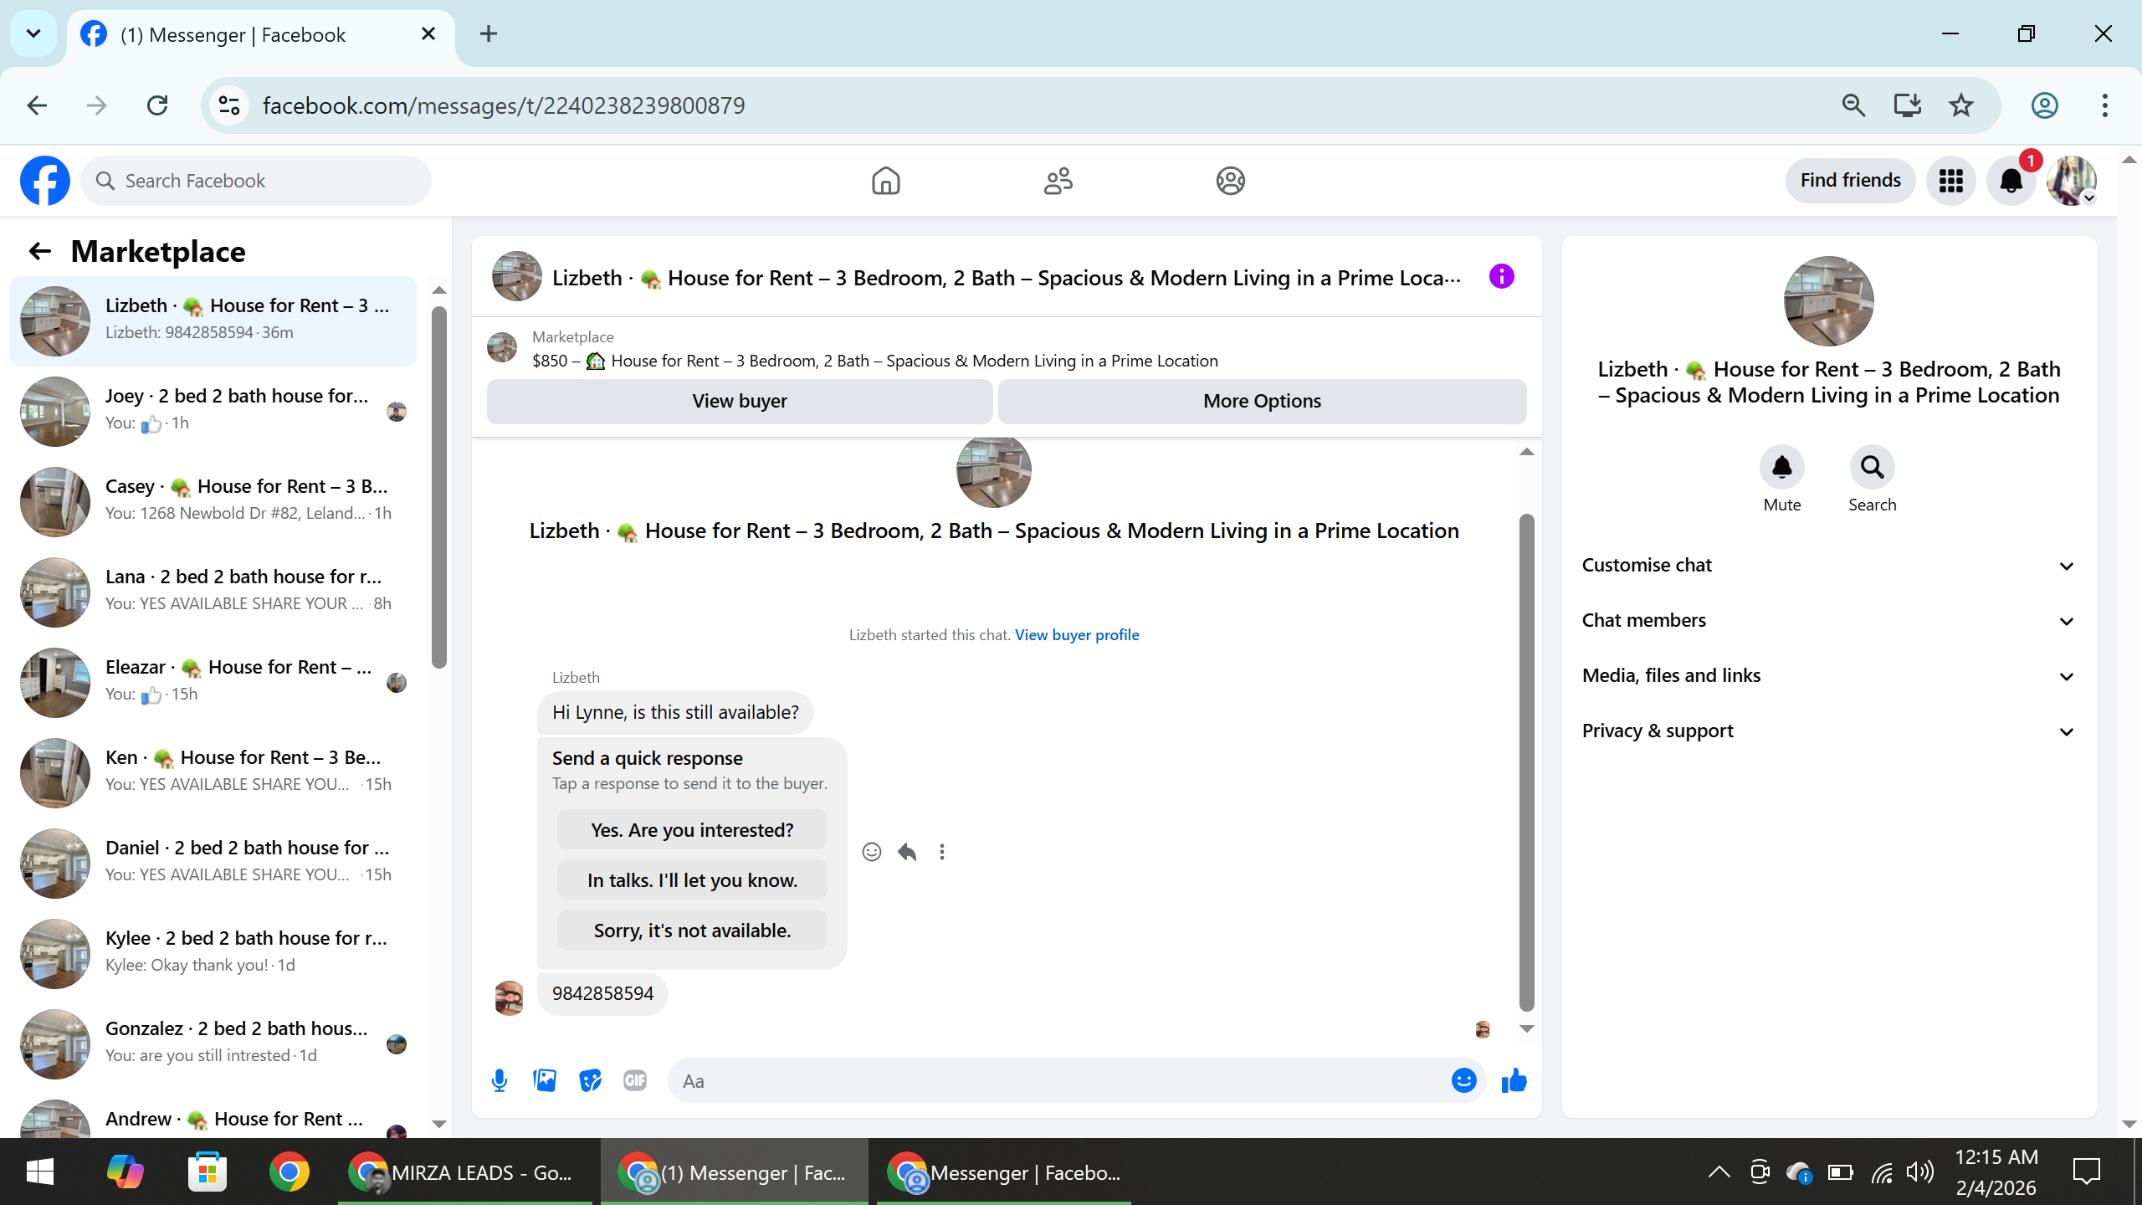Open the GIF picker icon
This screenshot has width=2142, height=1205.
point(635,1080)
